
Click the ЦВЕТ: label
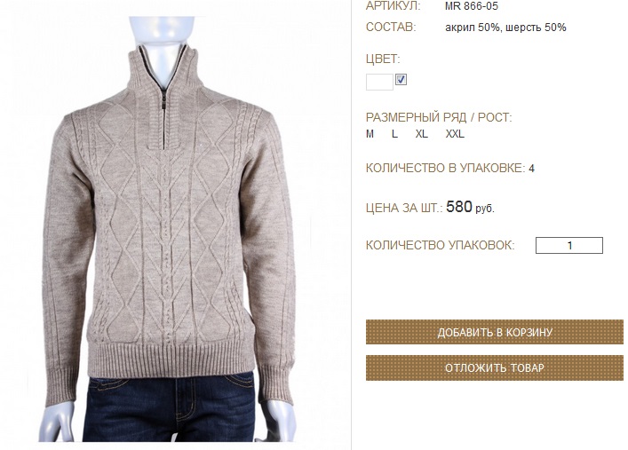[383, 59]
